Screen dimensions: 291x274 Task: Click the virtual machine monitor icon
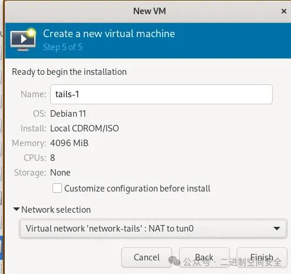pyautogui.click(x=23, y=40)
